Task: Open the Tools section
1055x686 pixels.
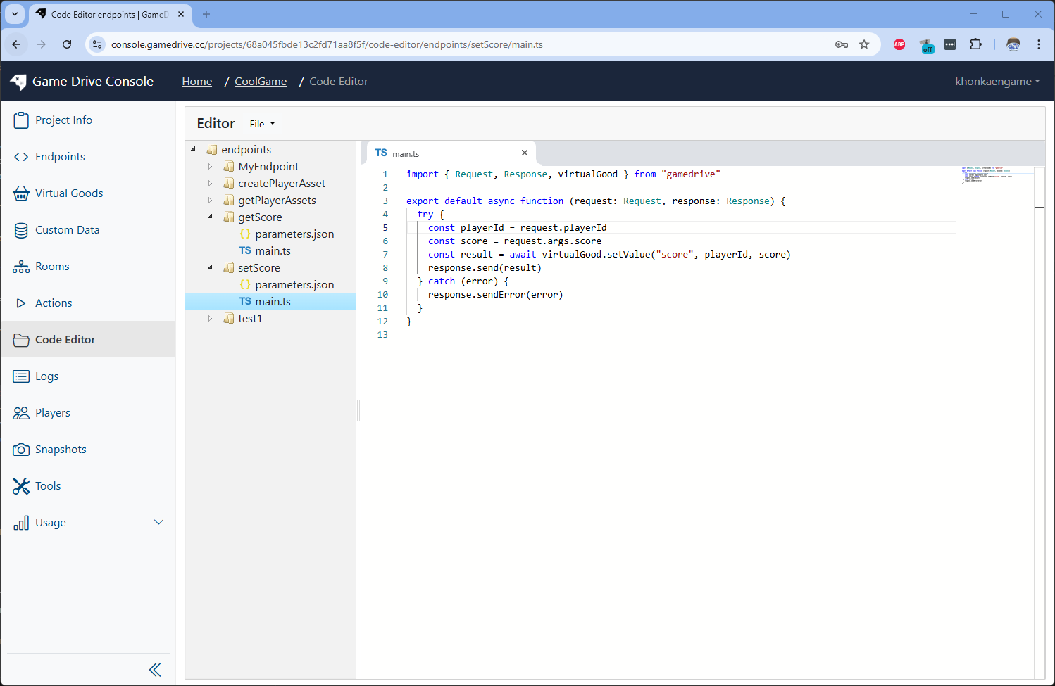Action: pyautogui.click(x=22, y=485)
